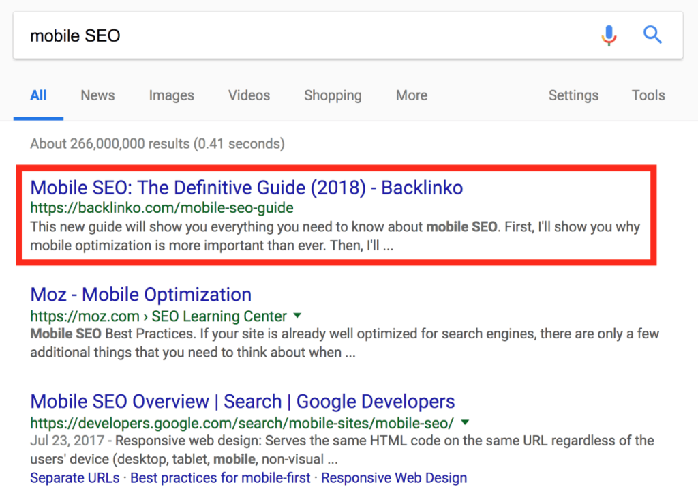Open the Settings menu
The height and width of the screenshot is (502, 698).
[x=573, y=95]
